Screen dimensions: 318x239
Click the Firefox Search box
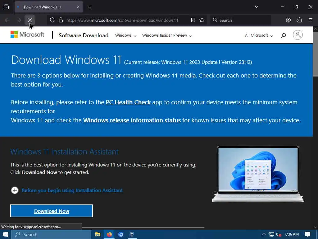click(240, 20)
